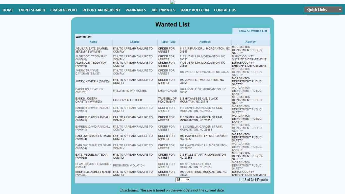
Task: Sort results by Agency column
Action: (250, 42)
